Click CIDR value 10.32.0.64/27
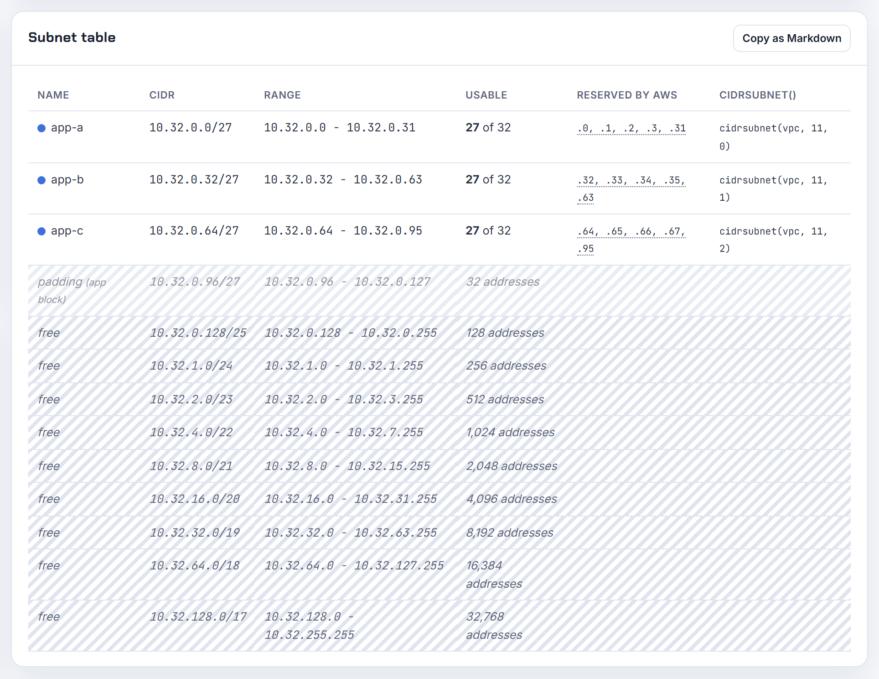 coord(194,231)
